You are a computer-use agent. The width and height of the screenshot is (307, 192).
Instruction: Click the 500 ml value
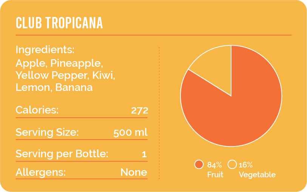(130, 133)
